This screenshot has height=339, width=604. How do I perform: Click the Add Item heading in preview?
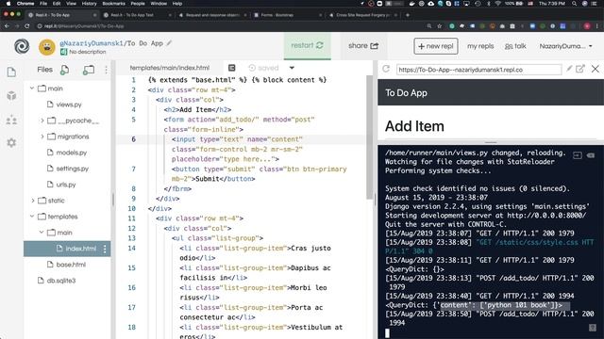point(414,126)
